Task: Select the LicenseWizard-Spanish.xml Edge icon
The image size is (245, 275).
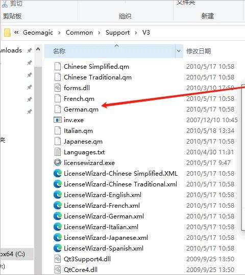Action: pos(58,249)
